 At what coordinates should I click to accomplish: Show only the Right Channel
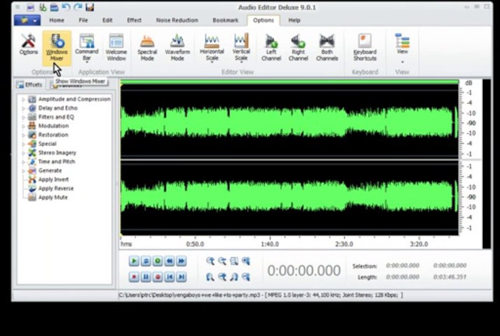298,47
